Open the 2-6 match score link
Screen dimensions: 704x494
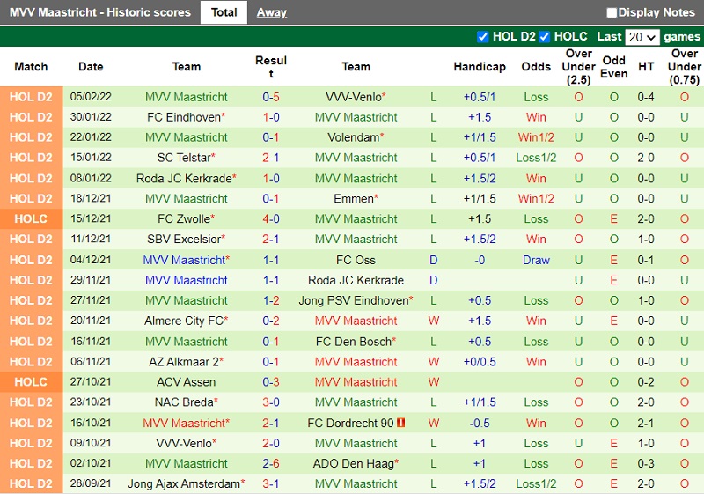click(271, 464)
